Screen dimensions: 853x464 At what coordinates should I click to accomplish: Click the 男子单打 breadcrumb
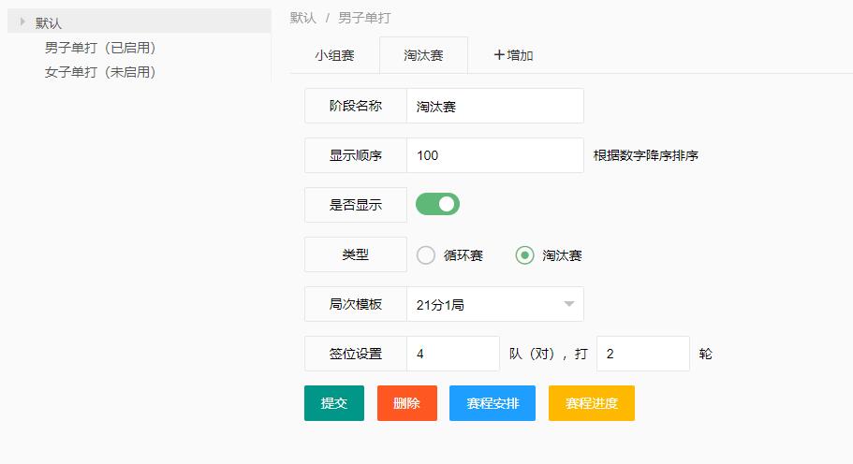click(x=364, y=18)
